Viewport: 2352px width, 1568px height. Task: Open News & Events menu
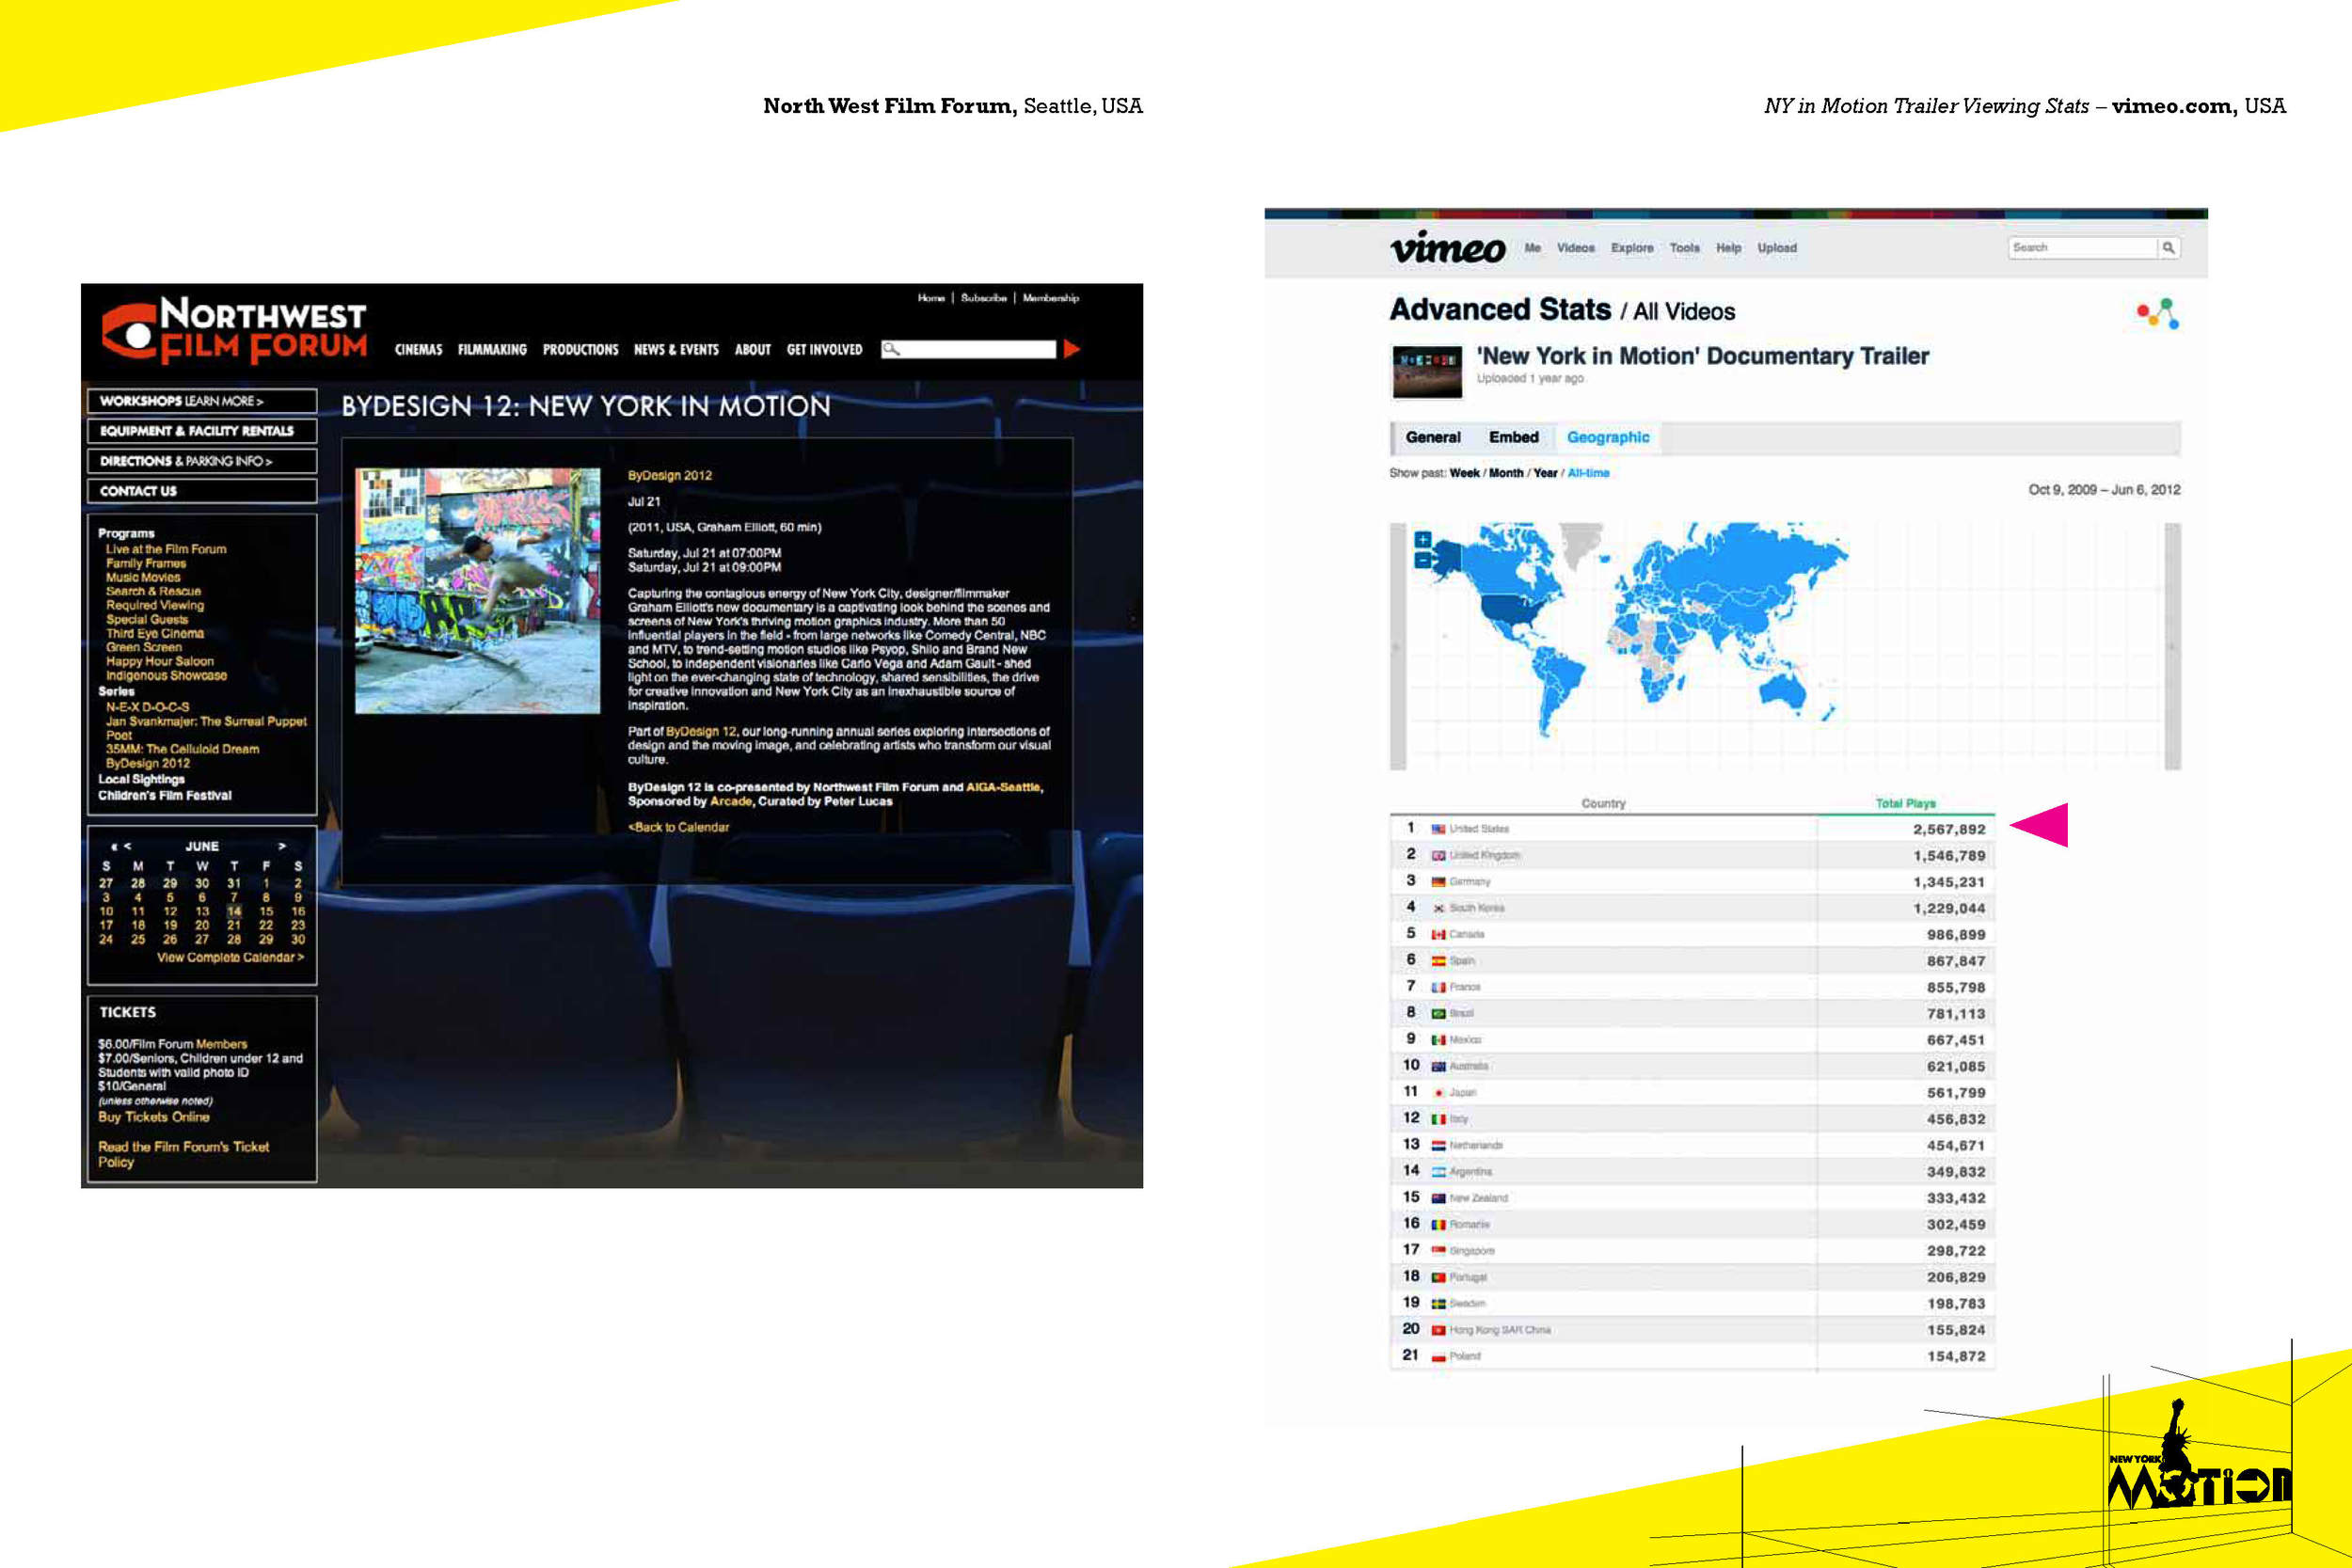coord(676,350)
